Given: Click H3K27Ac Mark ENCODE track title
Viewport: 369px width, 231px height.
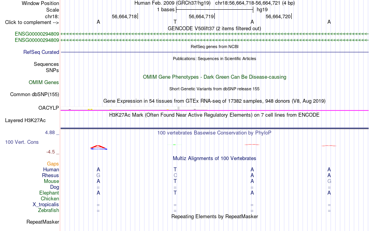Looking at the screenshot, I should [214, 115].
